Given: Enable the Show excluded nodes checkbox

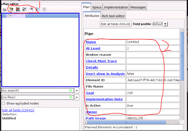Looking at the screenshot, I should [3, 103].
